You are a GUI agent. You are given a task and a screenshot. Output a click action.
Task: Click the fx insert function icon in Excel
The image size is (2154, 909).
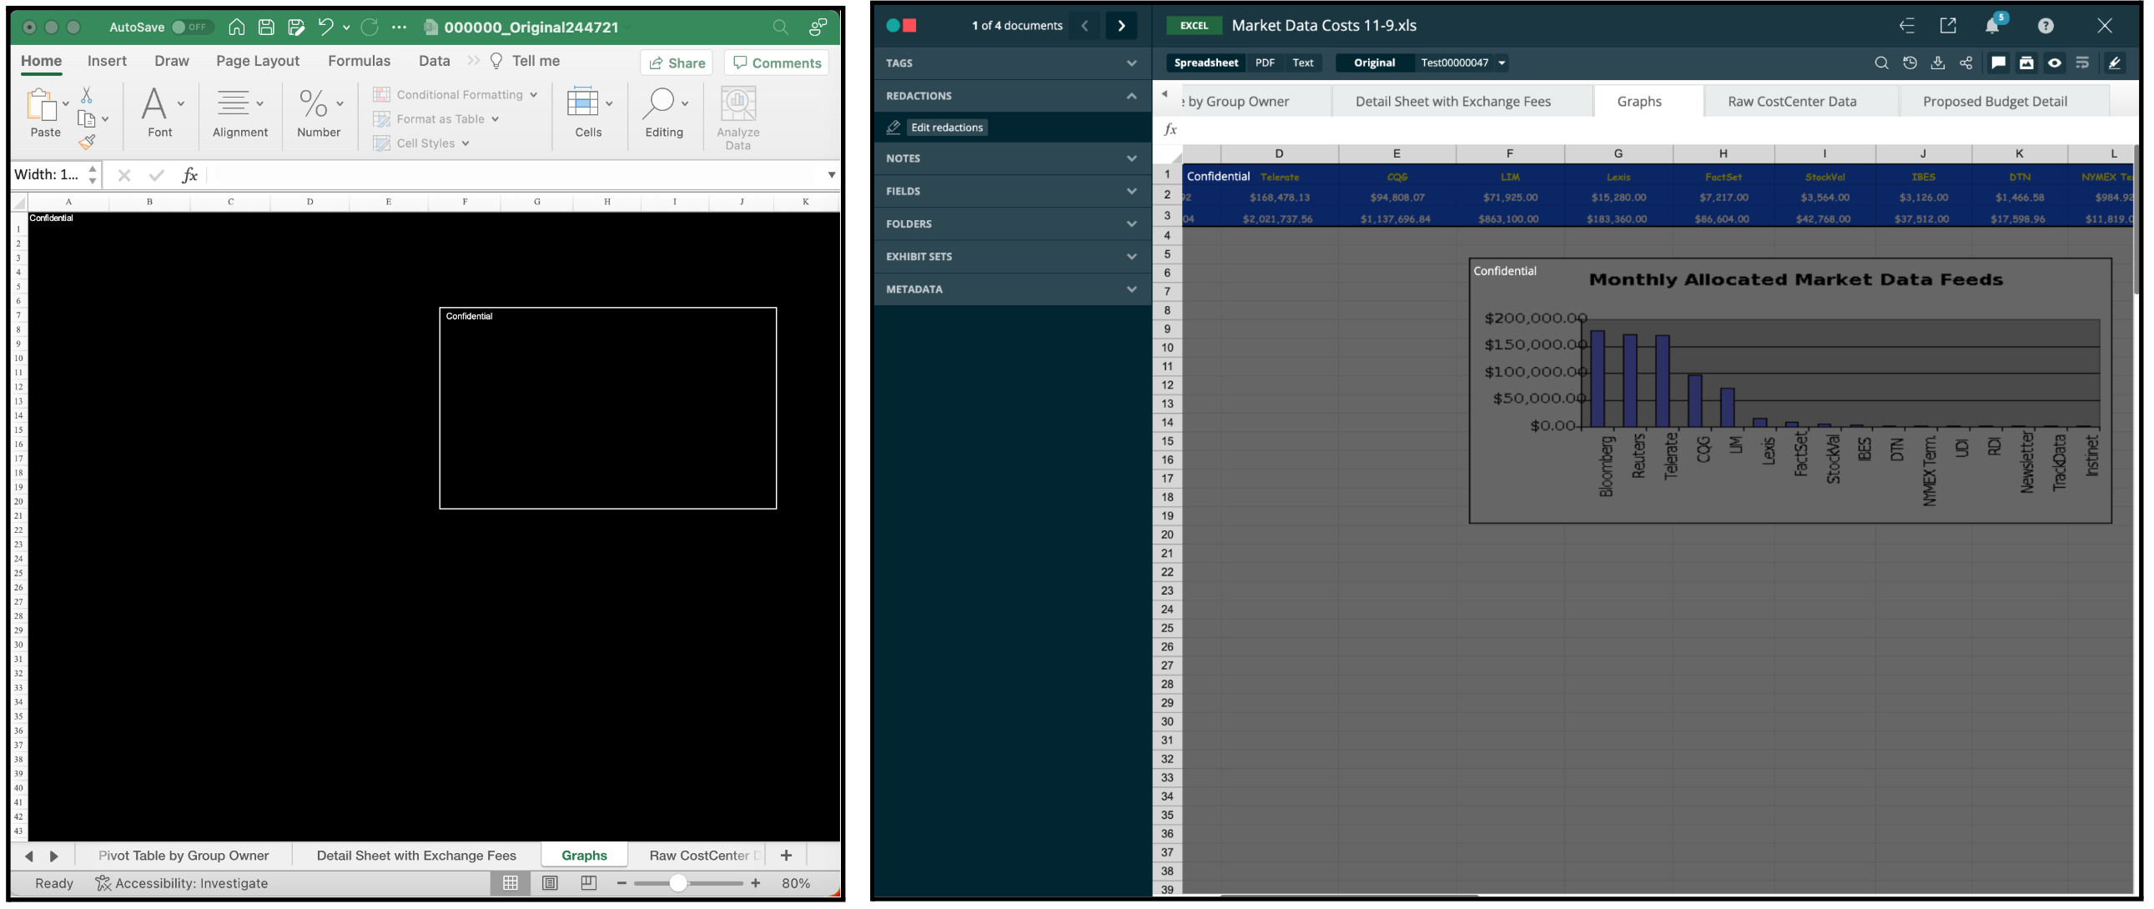[x=190, y=175]
